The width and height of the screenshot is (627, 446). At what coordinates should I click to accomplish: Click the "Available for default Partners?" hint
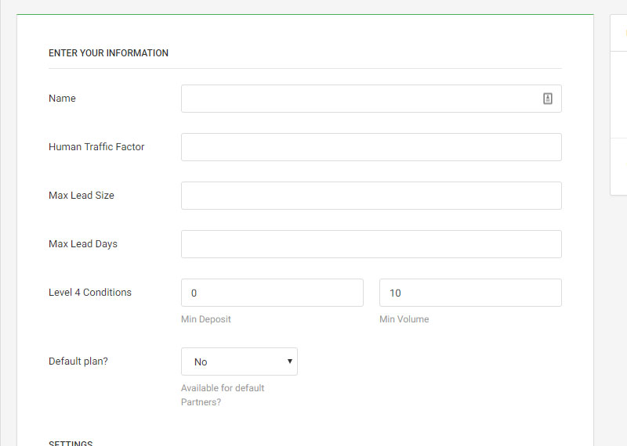tap(223, 395)
